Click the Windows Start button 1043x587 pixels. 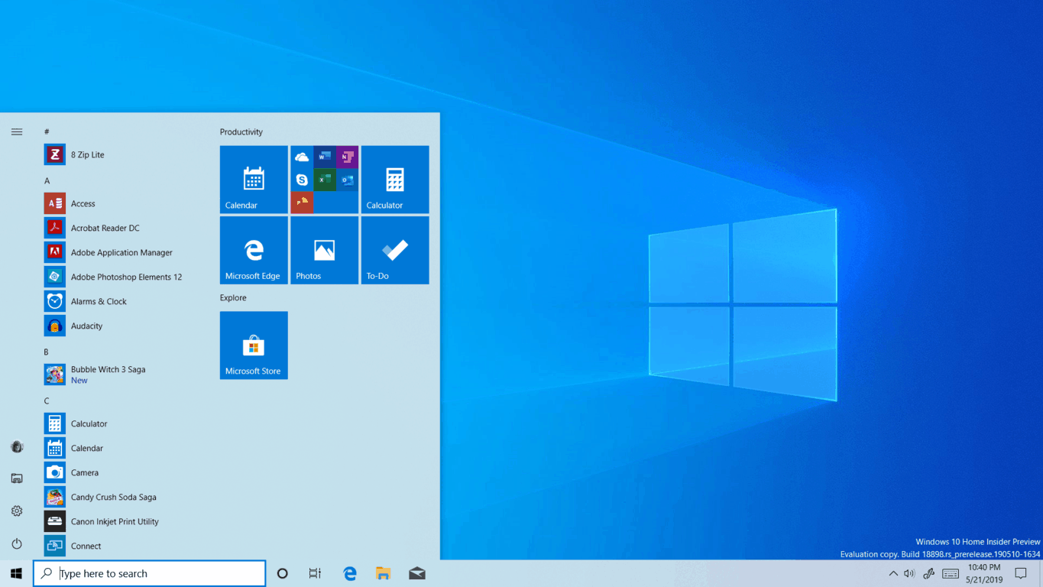pos(16,573)
